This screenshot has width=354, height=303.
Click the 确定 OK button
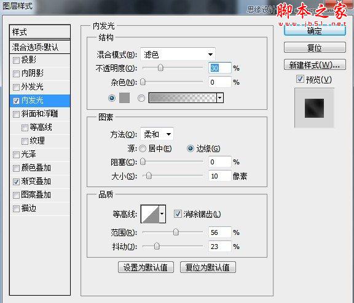pos(315,31)
